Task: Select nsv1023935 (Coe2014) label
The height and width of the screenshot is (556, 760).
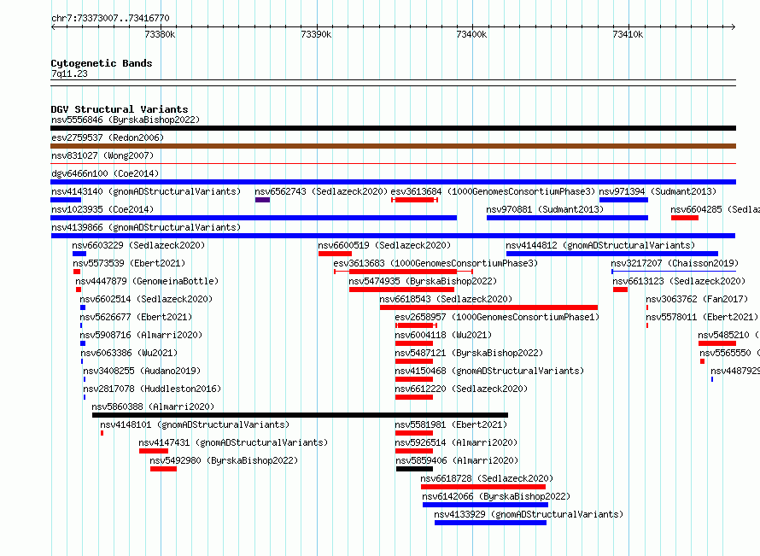Action: [x=102, y=209]
